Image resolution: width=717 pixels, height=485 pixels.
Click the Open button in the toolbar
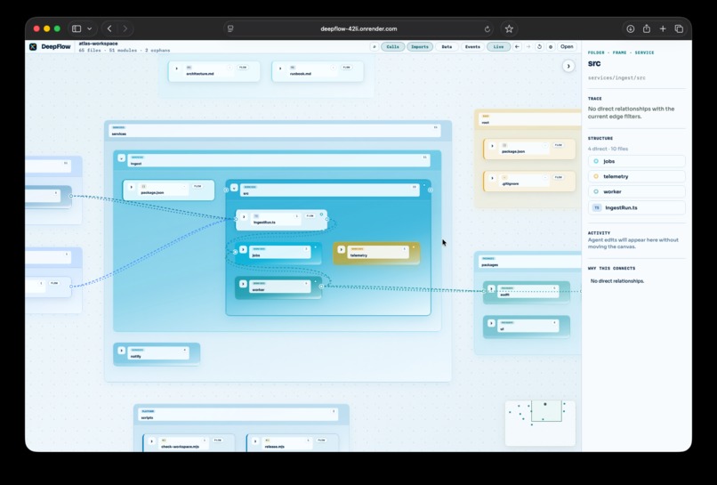click(x=567, y=46)
